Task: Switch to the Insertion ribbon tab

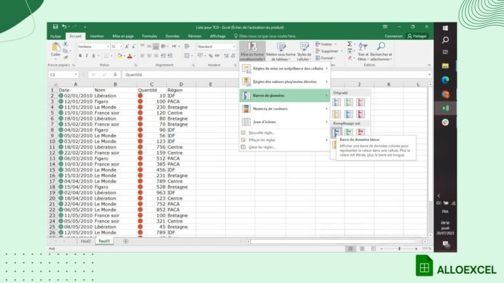Action: click(96, 36)
